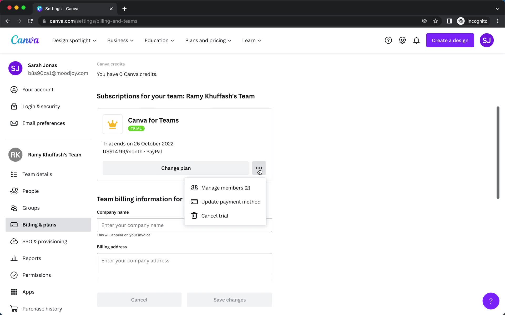The height and width of the screenshot is (315, 505).
Task: Click the Your account person icon
Action: click(x=14, y=90)
